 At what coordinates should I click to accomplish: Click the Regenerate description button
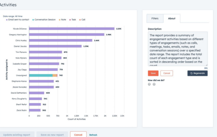pyautogui.click(x=197, y=73)
